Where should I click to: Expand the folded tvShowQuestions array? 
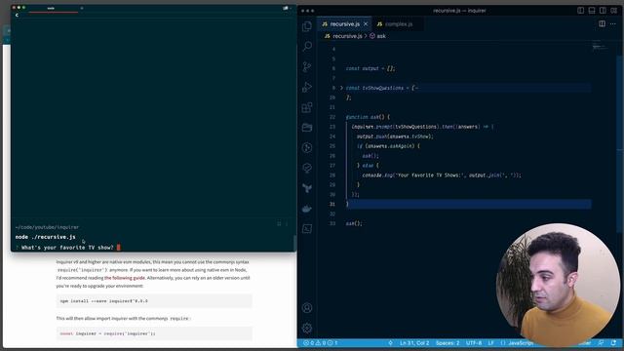click(x=341, y=88)
